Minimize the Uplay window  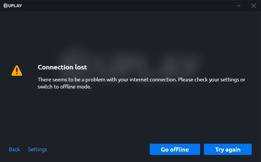[x=239, y=6]
